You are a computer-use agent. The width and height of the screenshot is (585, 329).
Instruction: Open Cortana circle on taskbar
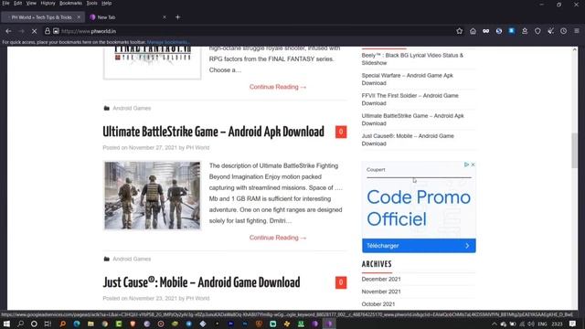pyautogui.click(x=34, y=324)
